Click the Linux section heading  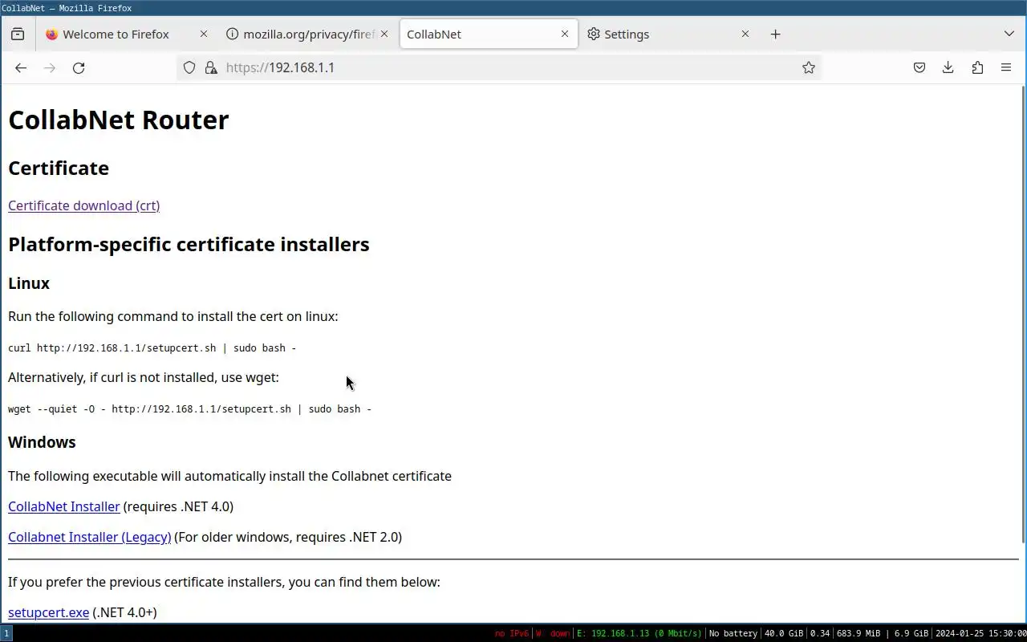pos(29,283)
